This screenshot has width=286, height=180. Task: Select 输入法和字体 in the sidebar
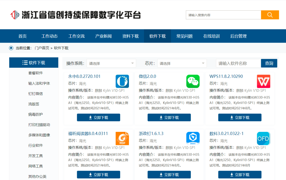39,83
